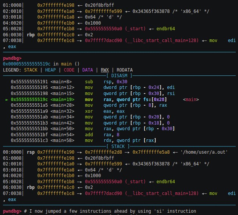Select address 0x555555555198 at main+15
The width and height of the screenshot is (238, 215).
click(29, 93)
